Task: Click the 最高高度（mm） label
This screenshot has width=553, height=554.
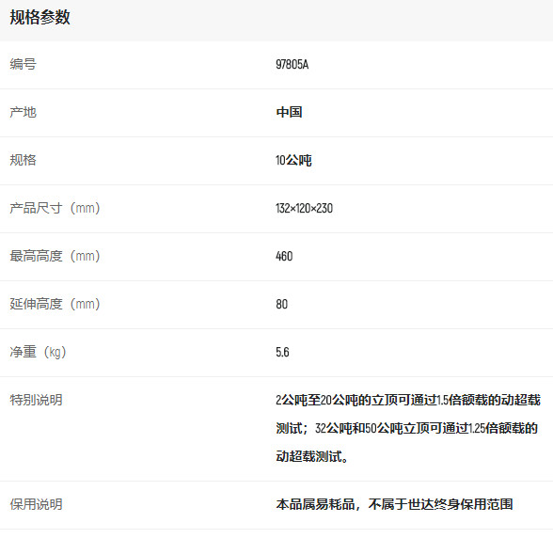Action: [55, 256]
